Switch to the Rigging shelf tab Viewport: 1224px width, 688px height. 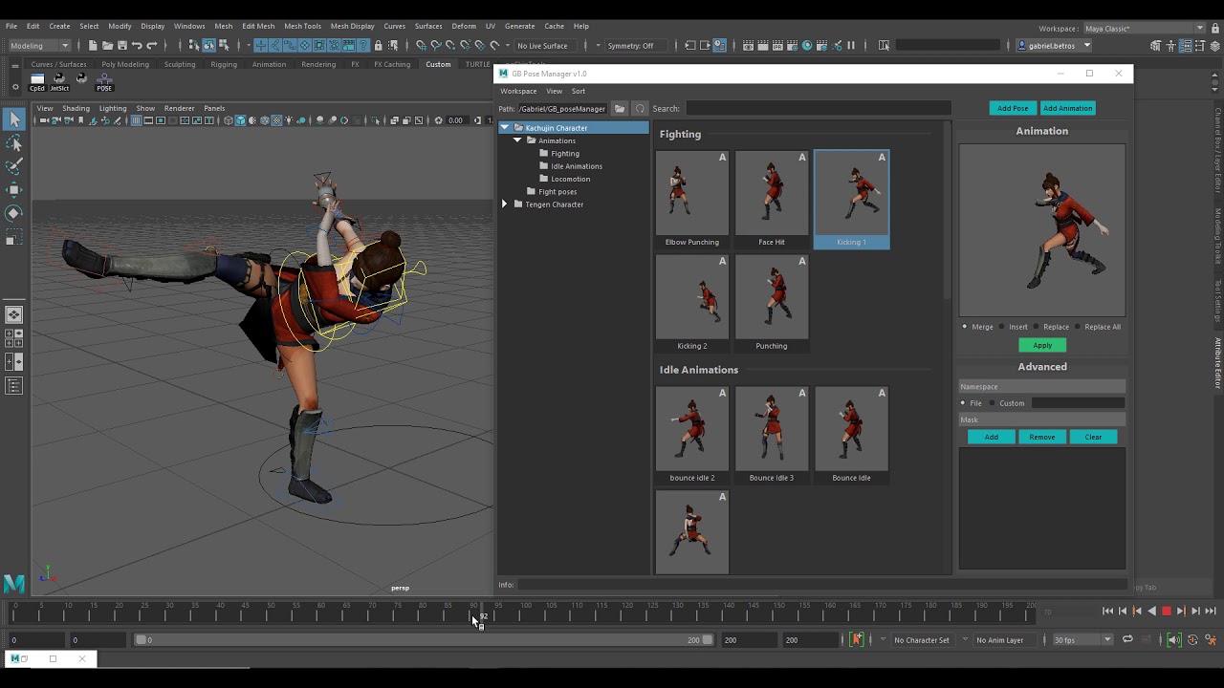tap(224, 64)
